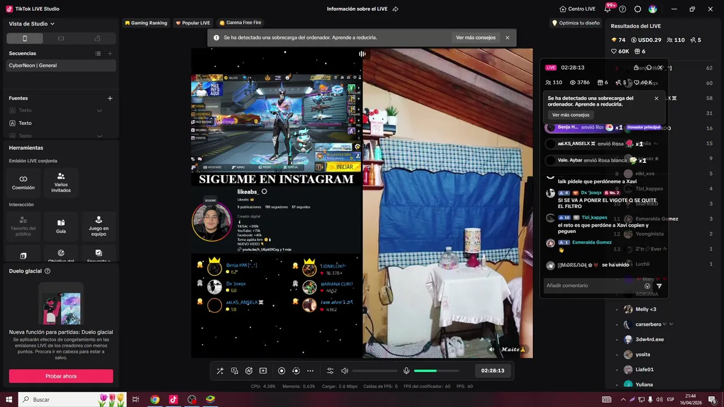Image resolution: width=724 pixels, height=407 pixels.
Task: Open floating chat window settings gear
Action: (649, 67)
